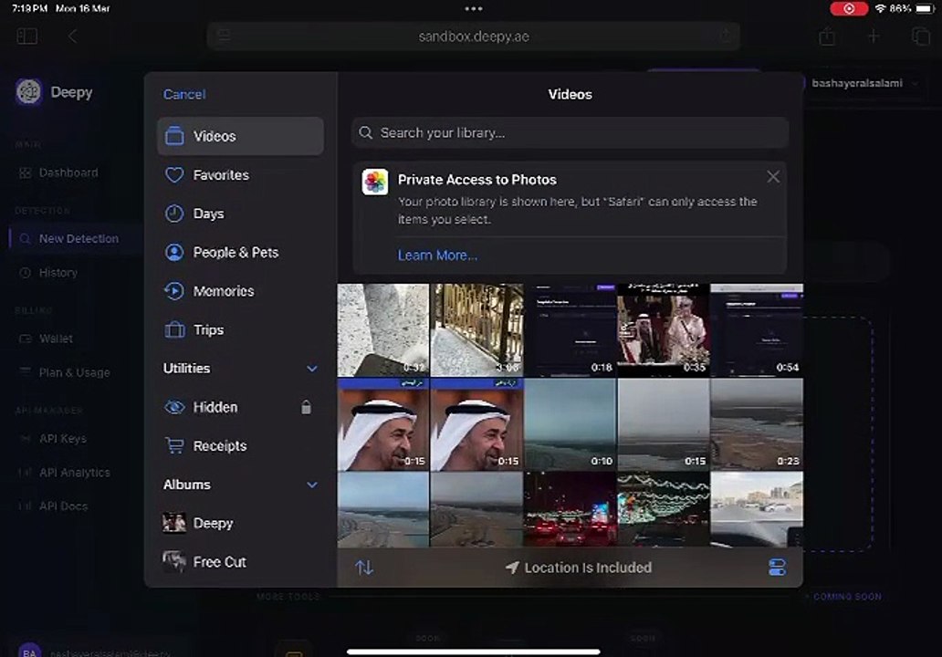The width and height of the screenshot is (942, 657).
Task: Go back in Safari
Action: (73, 36)
